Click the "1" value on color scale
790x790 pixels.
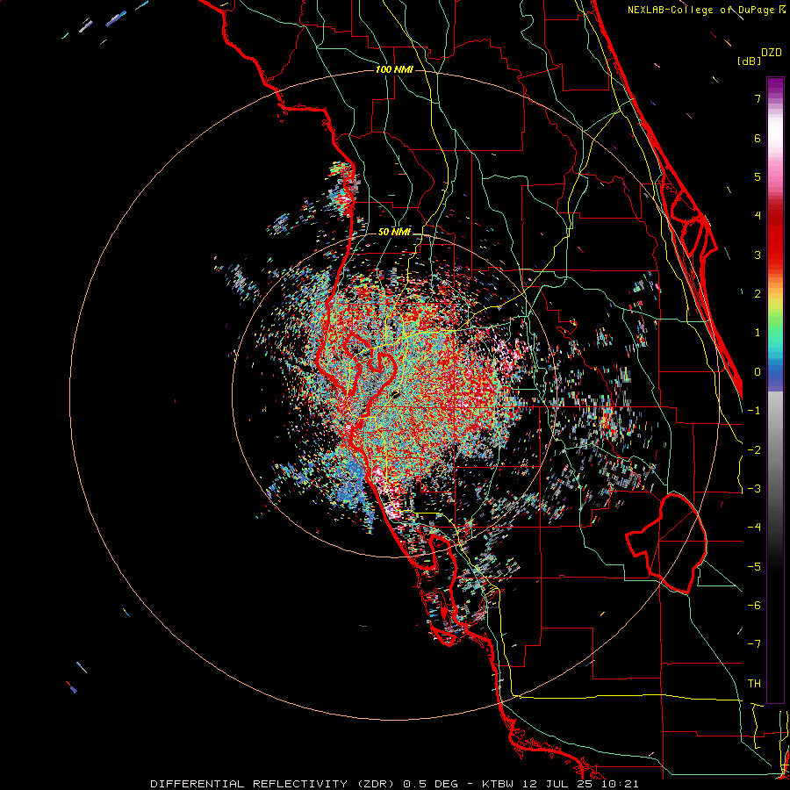(x=758, y=333)
